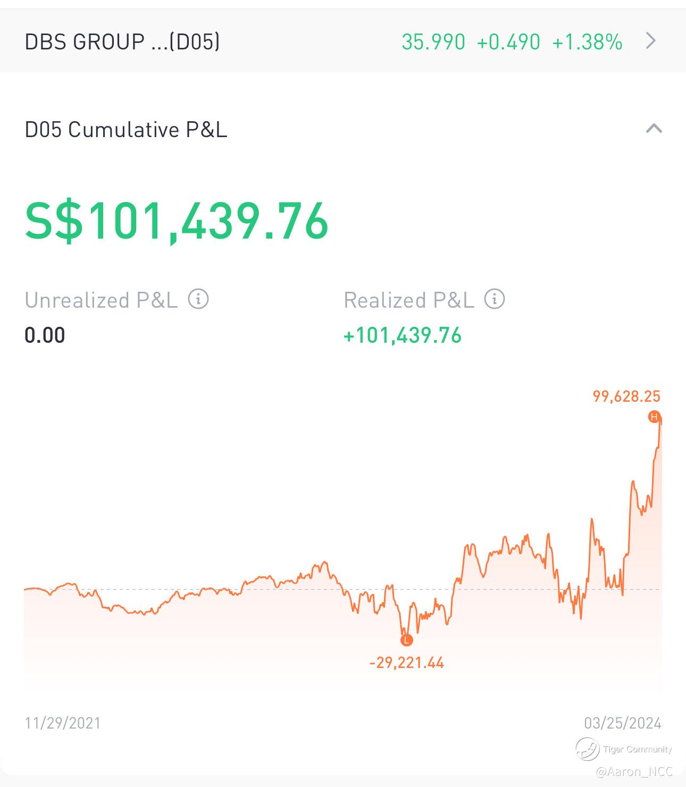
Task: Tap the Tiger Community logo icon
Action: click(x=587, y=749)
